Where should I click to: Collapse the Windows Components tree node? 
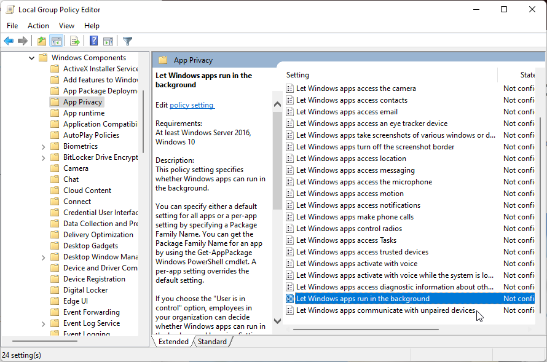[33, 57]
